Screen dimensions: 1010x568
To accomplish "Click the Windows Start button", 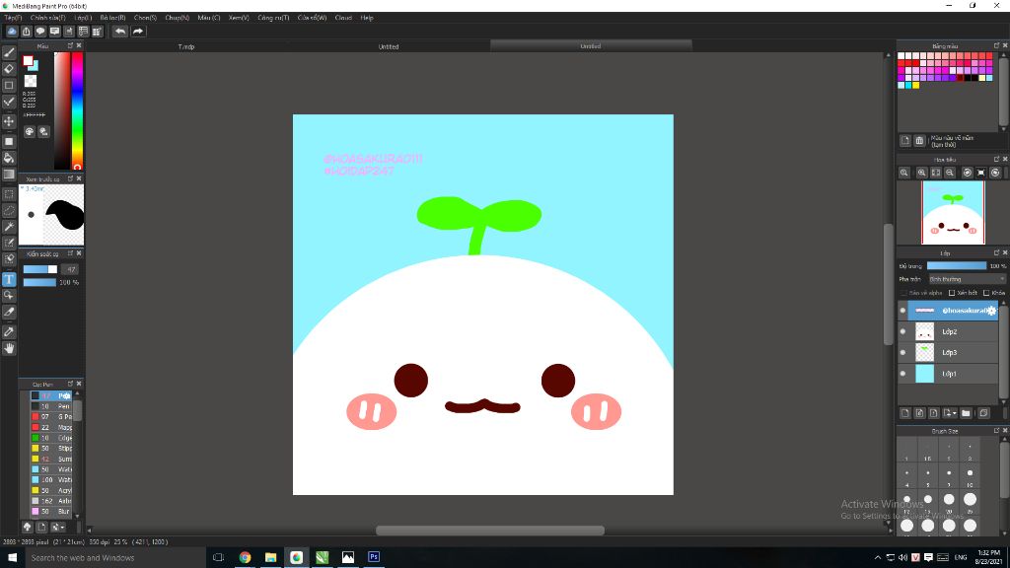I will click(x=12, y=558).
